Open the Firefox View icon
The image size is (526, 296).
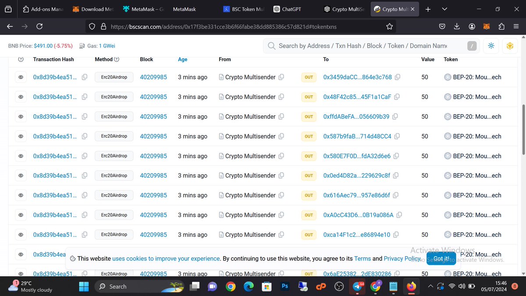tap(8, 9)
